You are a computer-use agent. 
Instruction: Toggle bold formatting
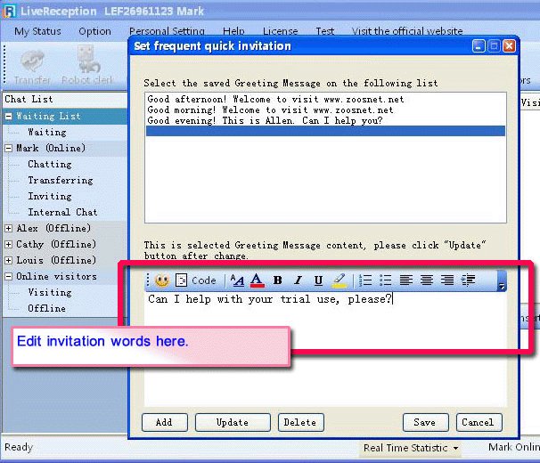(278, 280)
